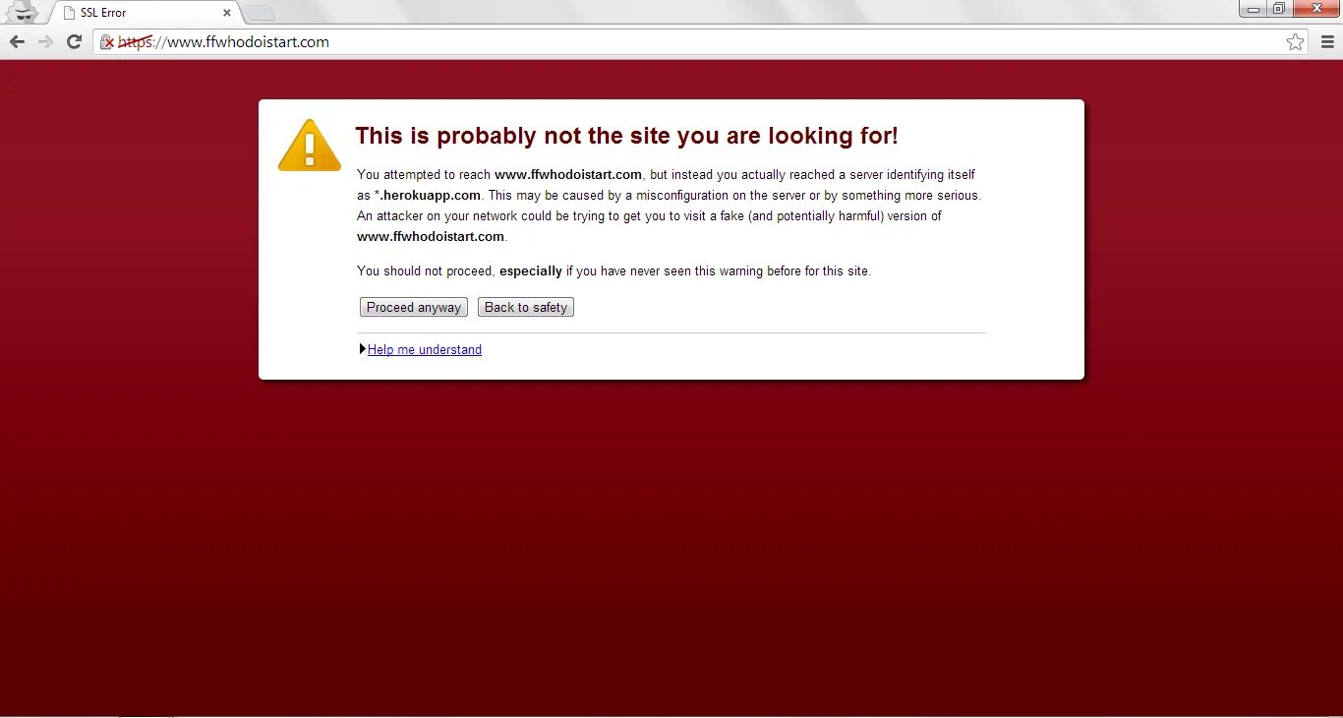Restore down the browser window
The image size is (1343, 718).
click(x=1279, y=9)
